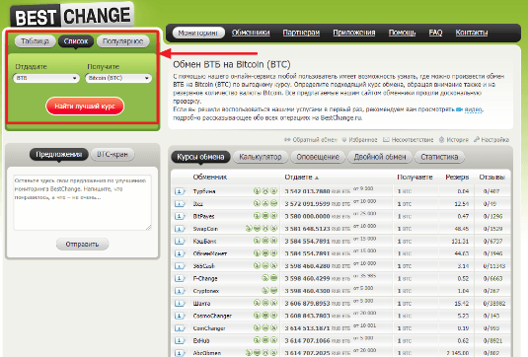Sort by the Отдаете column arrow
This screenshot has width=528, height=357.
[x=317, y=178]
